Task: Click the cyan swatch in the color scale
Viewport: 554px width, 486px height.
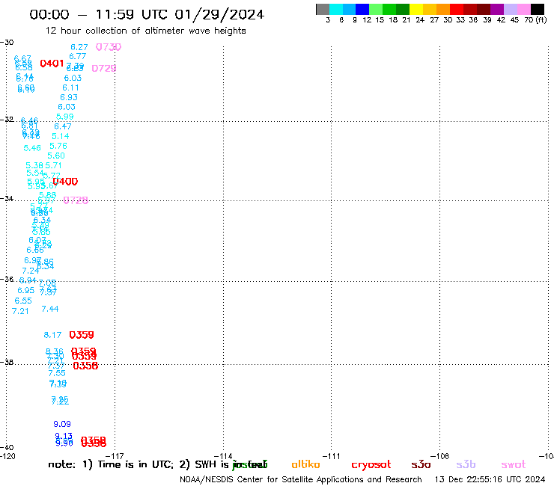Action: (336, 9)
